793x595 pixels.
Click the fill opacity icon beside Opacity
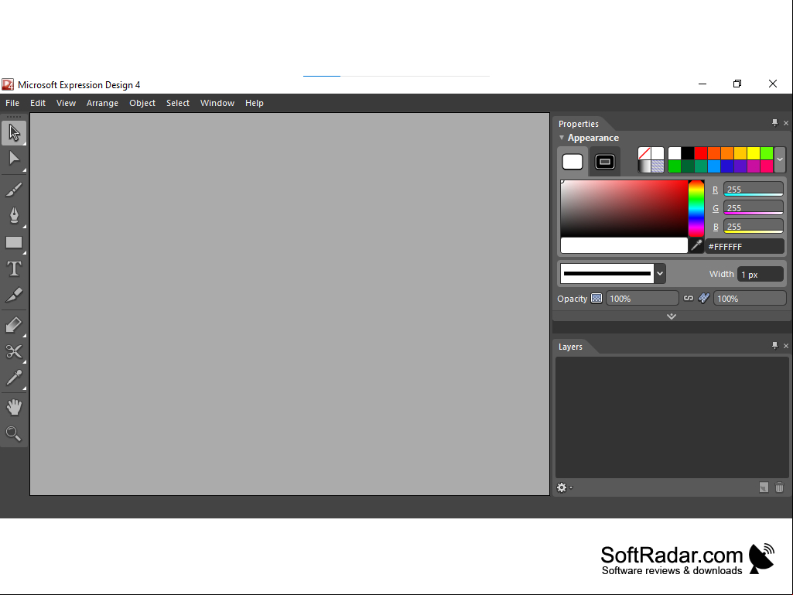click(596, 299)
